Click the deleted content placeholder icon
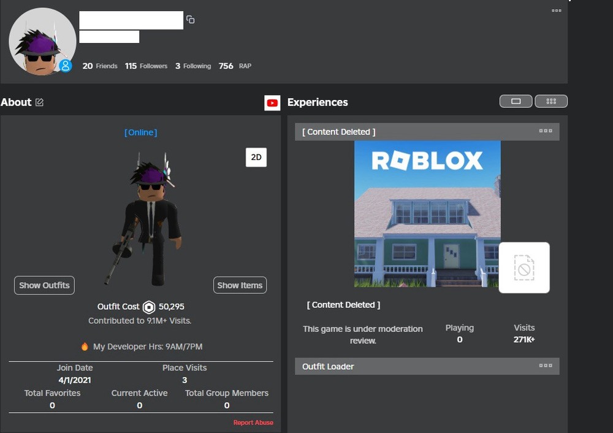The height and width of the screenshot is (433, 613). point(524,267)
